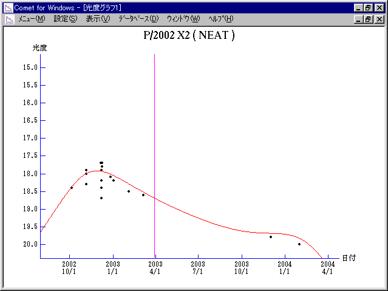Click the 2004 1/1 date axis label
This screenshot has width=388, height=291.
point(284,268)
